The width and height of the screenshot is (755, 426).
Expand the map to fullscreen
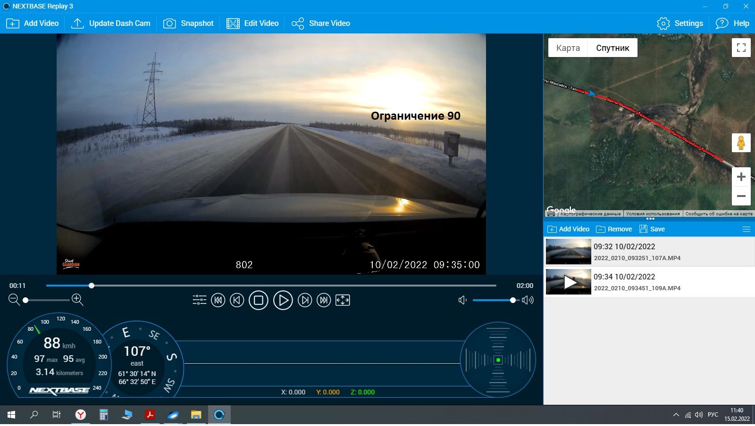[741, 48]
